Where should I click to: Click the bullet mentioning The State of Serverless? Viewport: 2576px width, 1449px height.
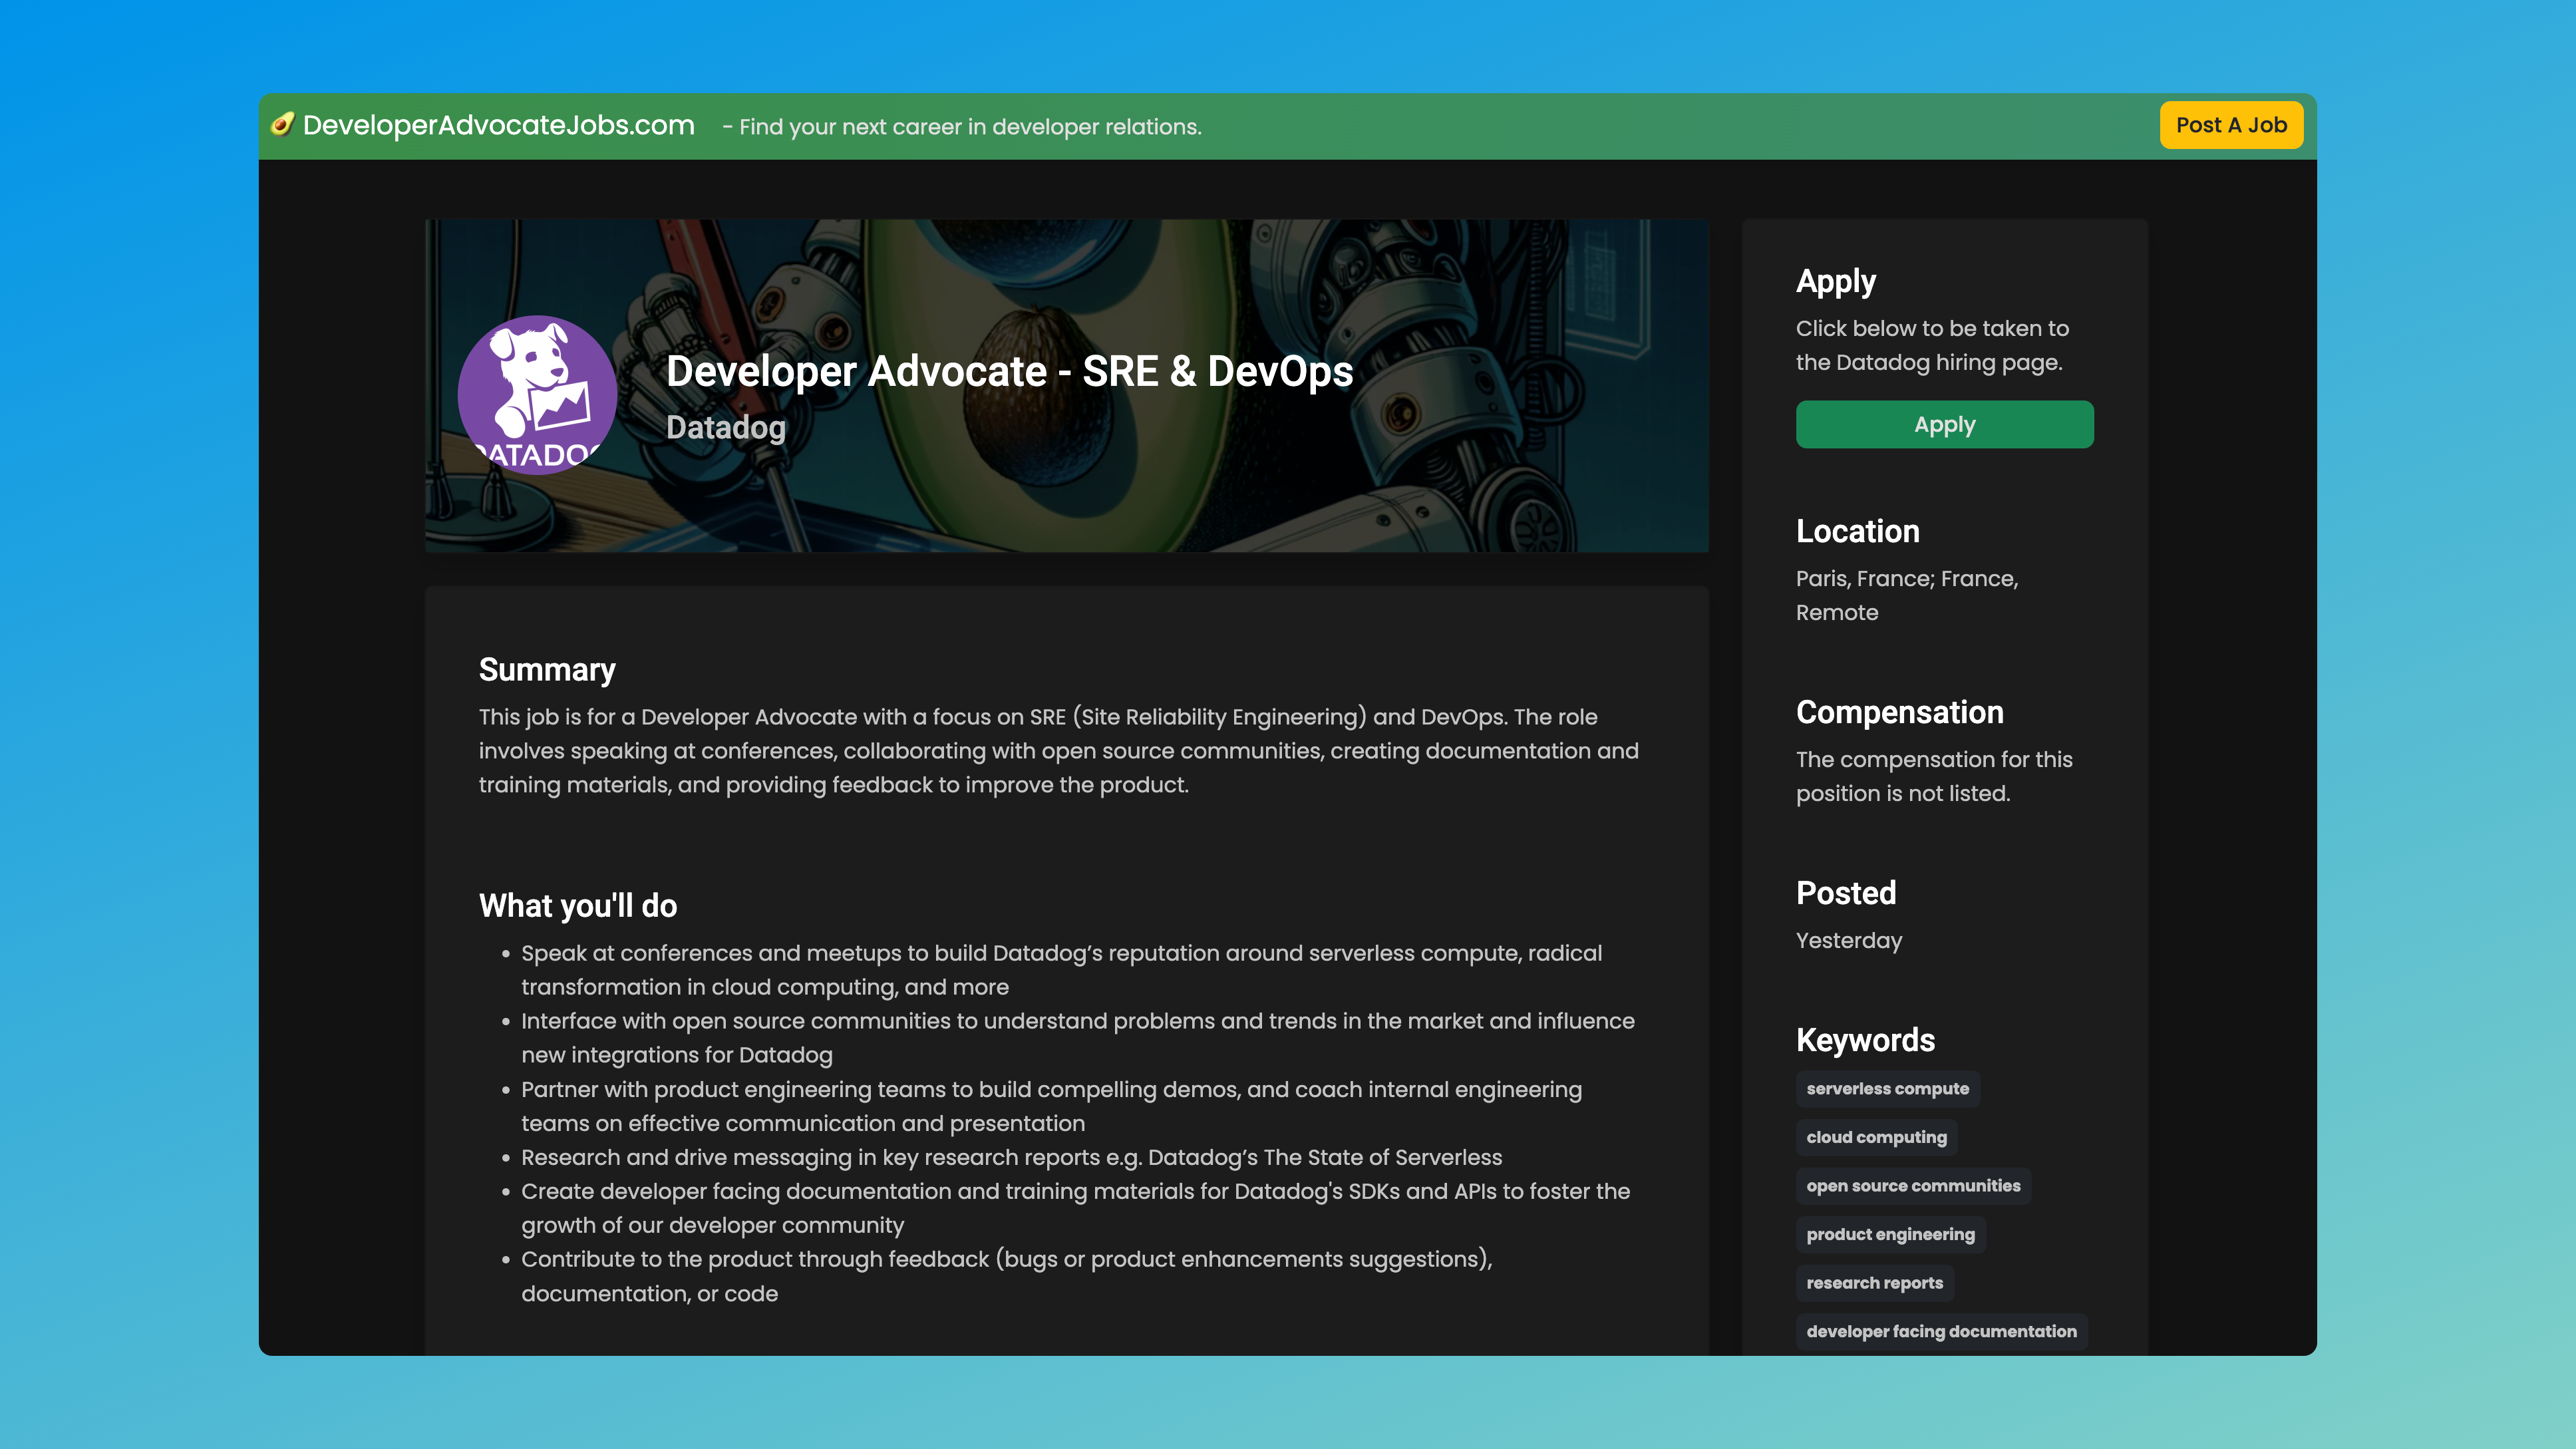tap(1011, 1157)
